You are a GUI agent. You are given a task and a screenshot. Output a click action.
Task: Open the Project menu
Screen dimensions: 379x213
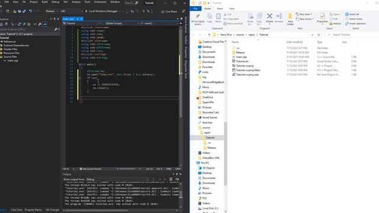point(34,2)
